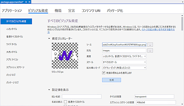The height and width of the screenshot is (106, 184).
Task: Switch to the ビジュアル資産 tab
Action: point(38,11)
